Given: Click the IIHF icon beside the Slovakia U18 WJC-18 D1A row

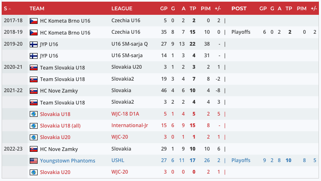Looking at the screenshot, I should click(33, 114).
